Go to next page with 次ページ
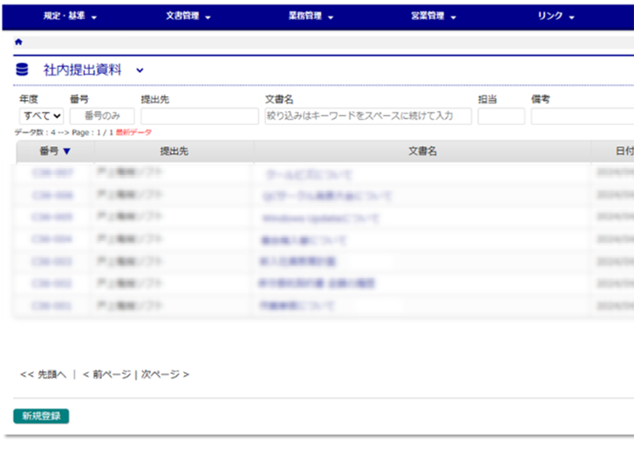The width and height of the screenshot is (634, 463). [165, 374]
